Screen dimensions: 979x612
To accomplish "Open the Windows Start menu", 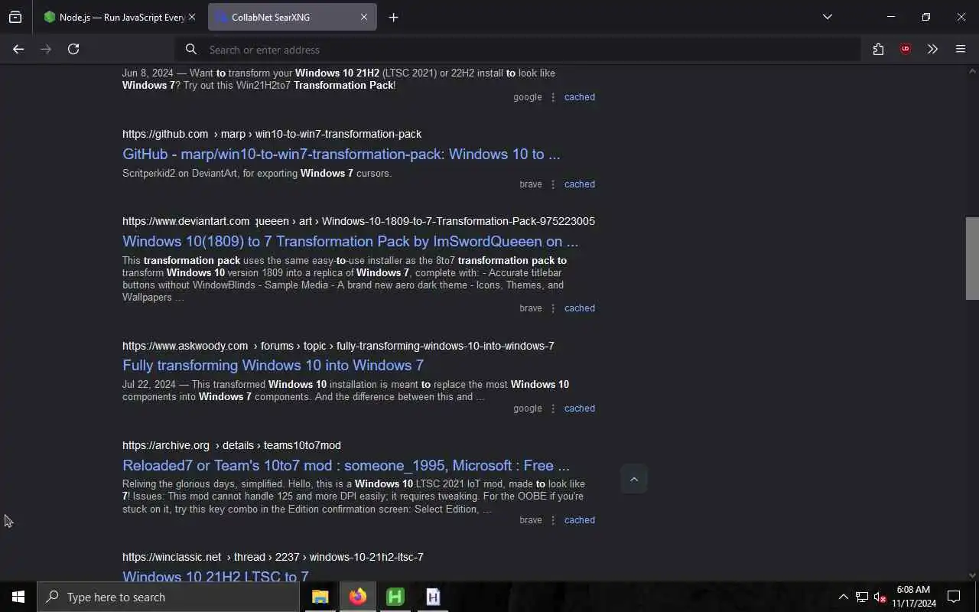I will 18,597.
